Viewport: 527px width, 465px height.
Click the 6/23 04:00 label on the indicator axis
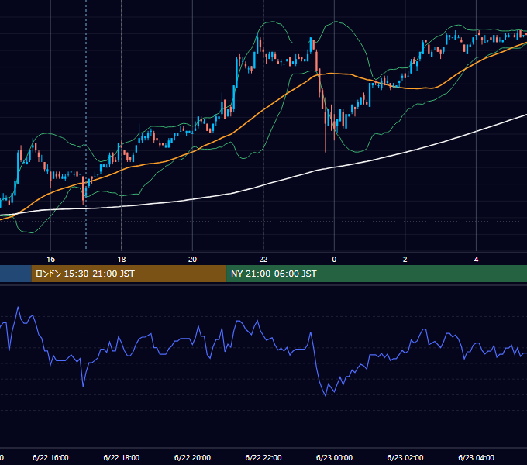coord(477,457)
